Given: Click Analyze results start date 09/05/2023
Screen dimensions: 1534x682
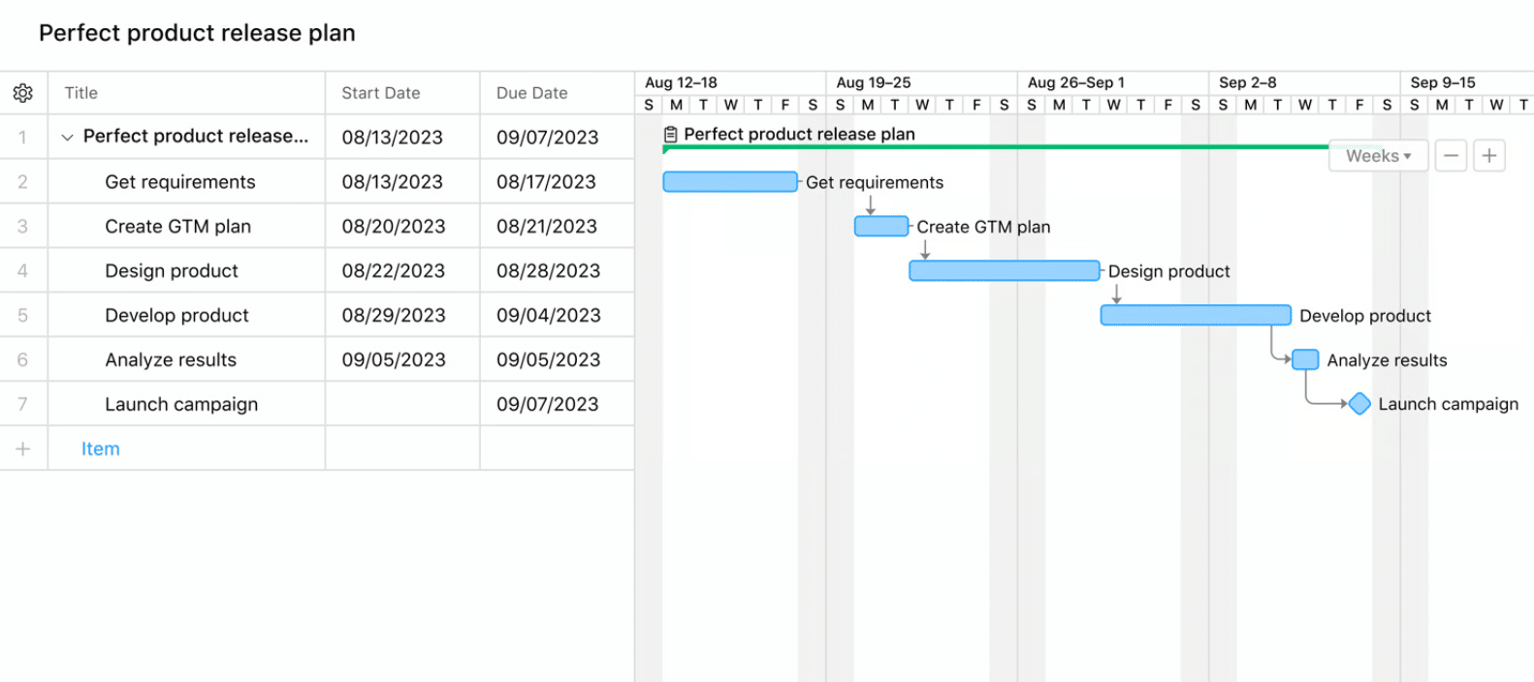Looking at the screenshot, I should (x=403, y=360).
